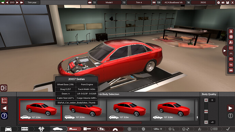The height and width of the screenshot is (132, 235).
Task: Go to previous trim year
Action: [x=7, y=2]
